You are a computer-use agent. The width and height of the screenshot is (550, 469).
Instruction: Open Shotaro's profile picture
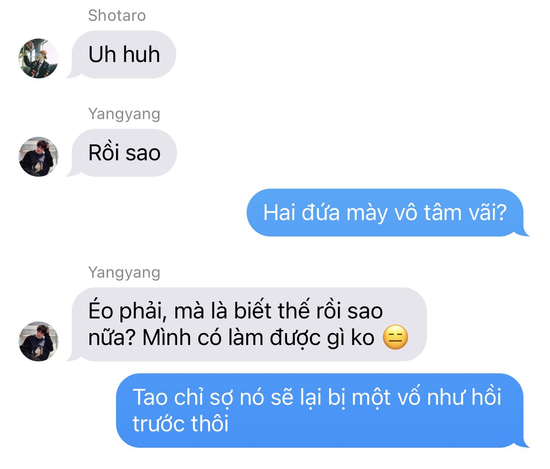pyautogui.click(x=39, y=58)
